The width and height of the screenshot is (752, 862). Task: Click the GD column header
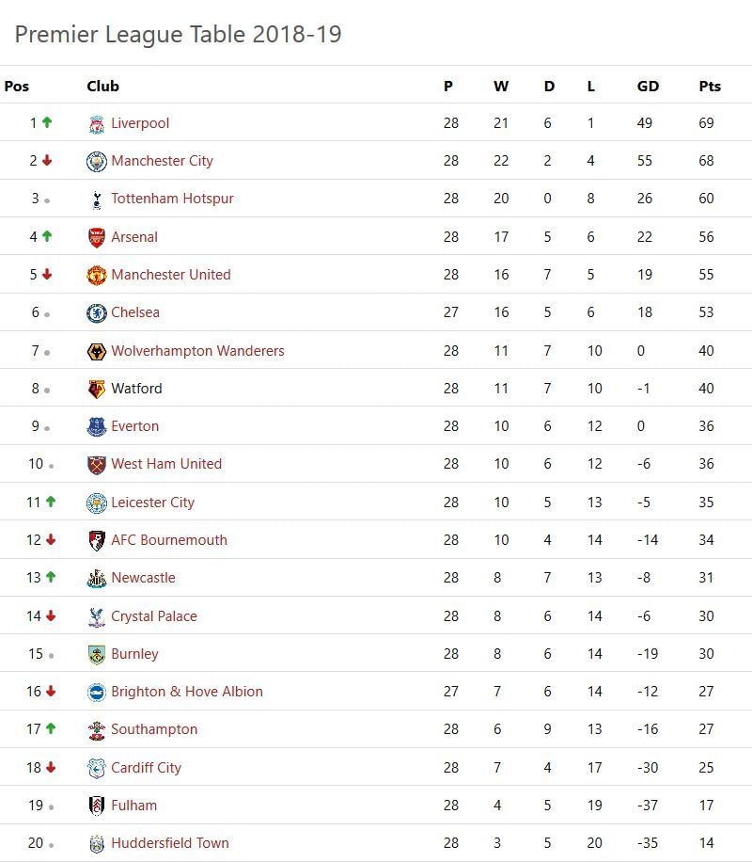point(648,86)
